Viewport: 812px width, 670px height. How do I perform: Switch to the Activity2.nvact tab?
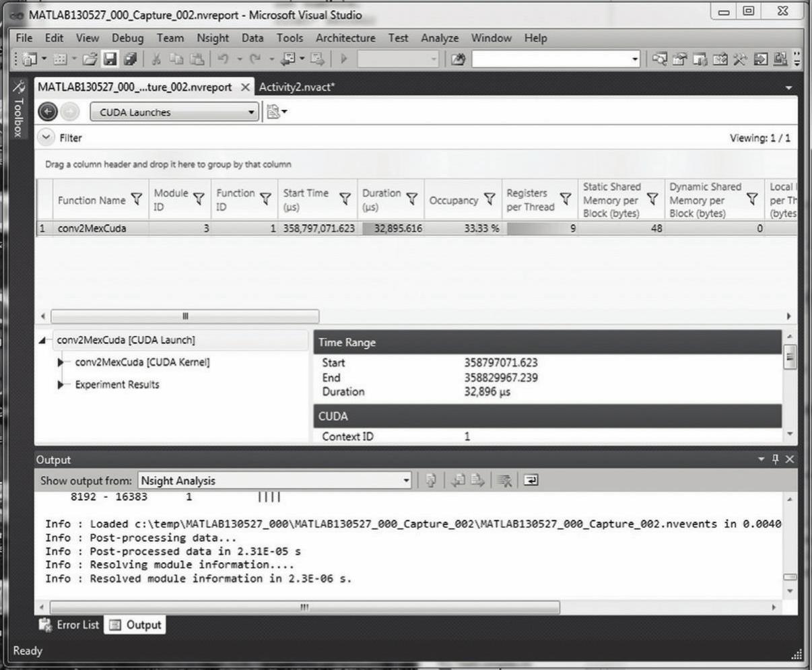296,87
